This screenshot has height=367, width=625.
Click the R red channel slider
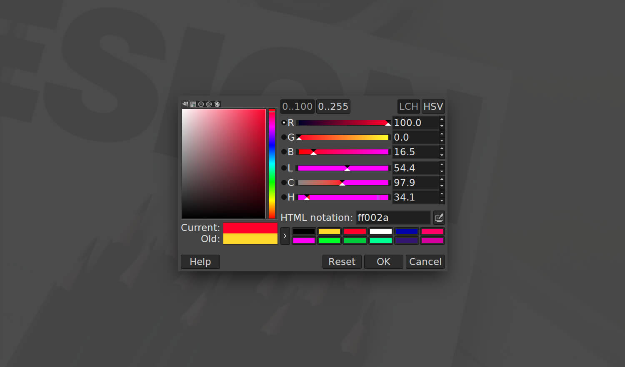(x=343, y=123)
